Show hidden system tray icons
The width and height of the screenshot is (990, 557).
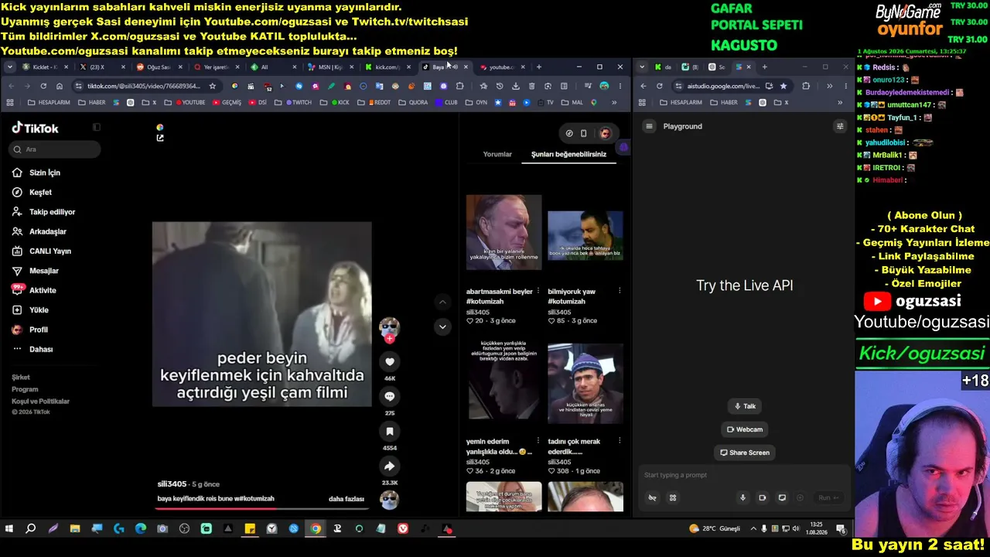(754, 529)
